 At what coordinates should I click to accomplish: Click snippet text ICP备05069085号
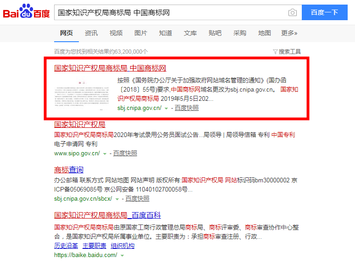78,190
